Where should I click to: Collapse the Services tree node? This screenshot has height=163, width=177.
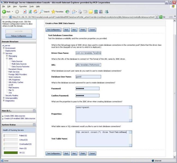tap(4, 53)
